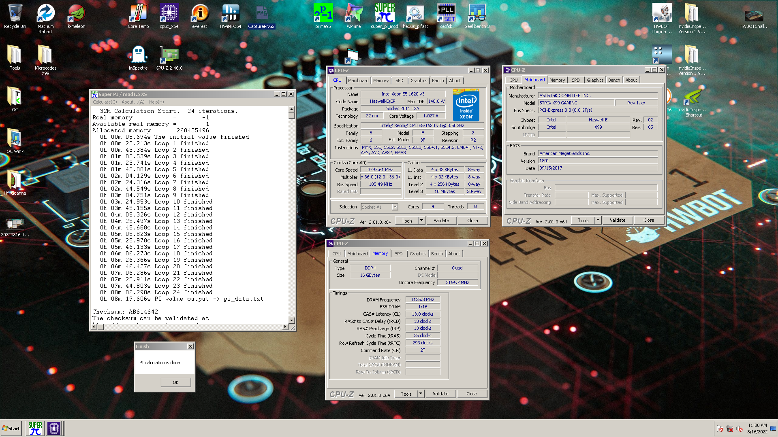
Task: Open wPrime desktop shortcut
Action: point(354,16)
